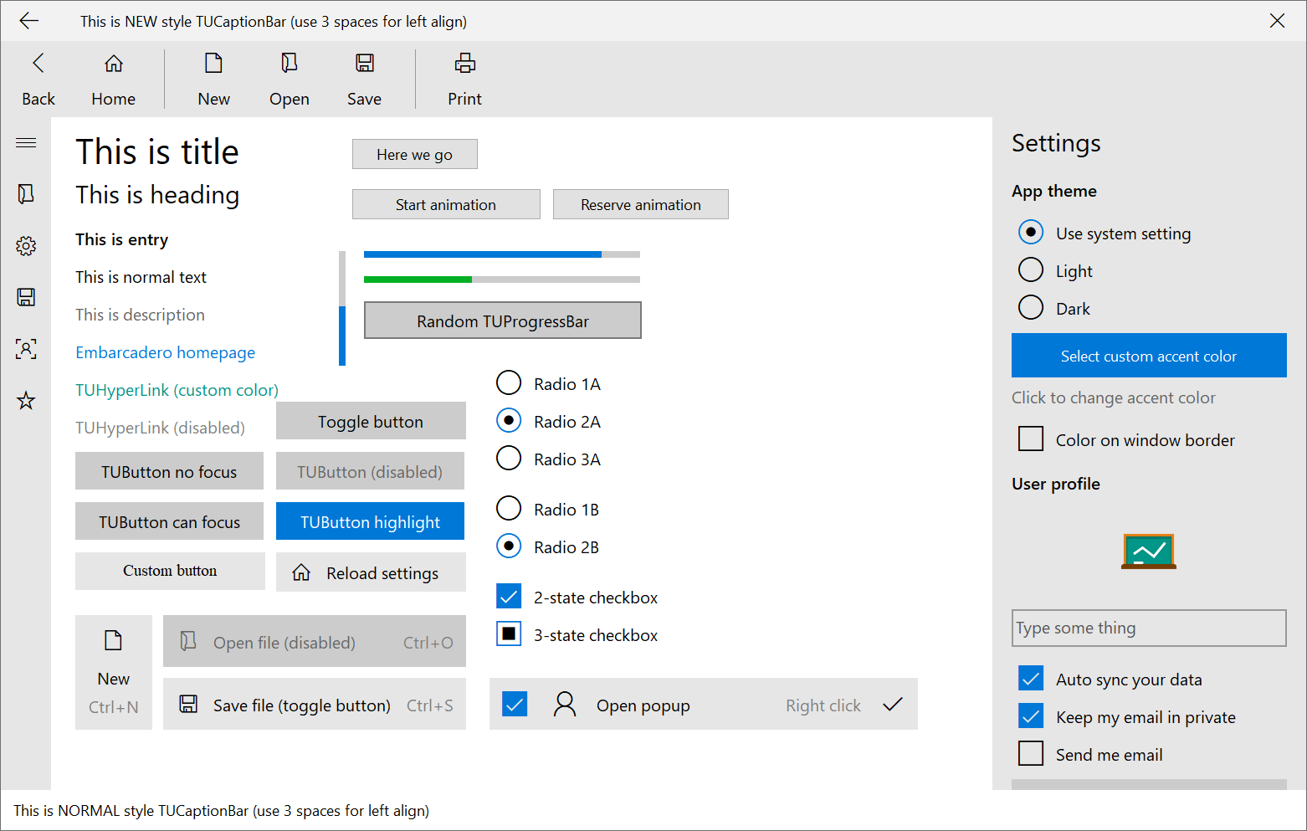Image resolution: width=1307 pixels, height=831 pixels.
Task: Toggle the checkbox in the Open popup row
Action: [x=515, y=705]
